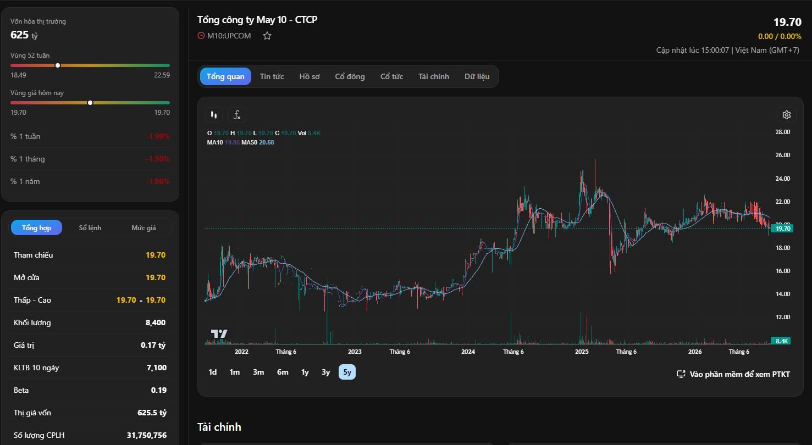Click the KLTB 10 ngày value 7,100
Image resolution: width=812 pixels, height=445 pixels.
click(157, 368)
